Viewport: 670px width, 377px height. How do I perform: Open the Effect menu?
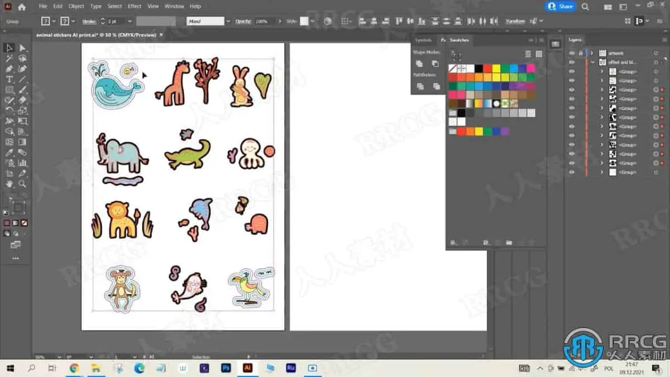135,6
